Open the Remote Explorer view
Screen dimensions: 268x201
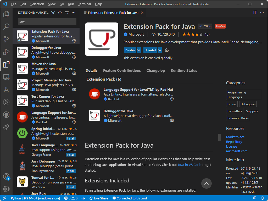coord(6,77)
